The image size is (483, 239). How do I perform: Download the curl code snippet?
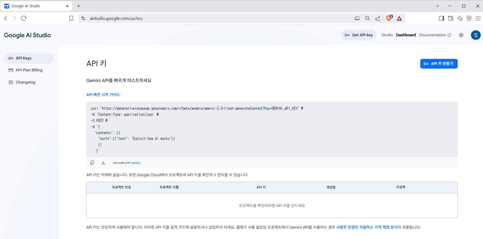click(103, 163)
